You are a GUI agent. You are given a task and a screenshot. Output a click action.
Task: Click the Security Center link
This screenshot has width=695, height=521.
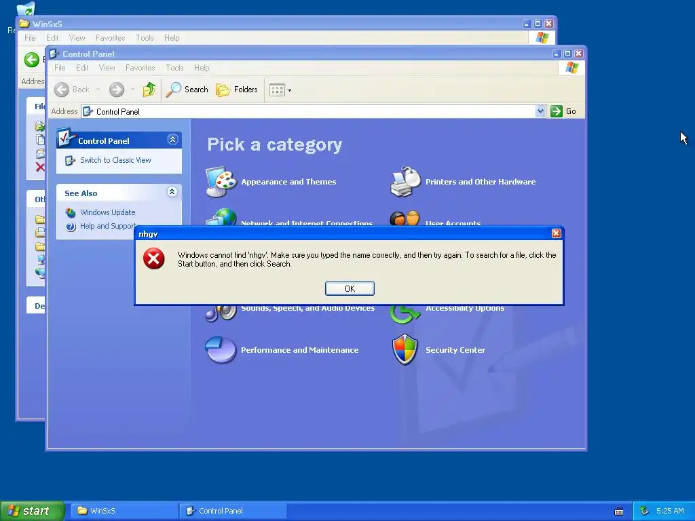455,350
